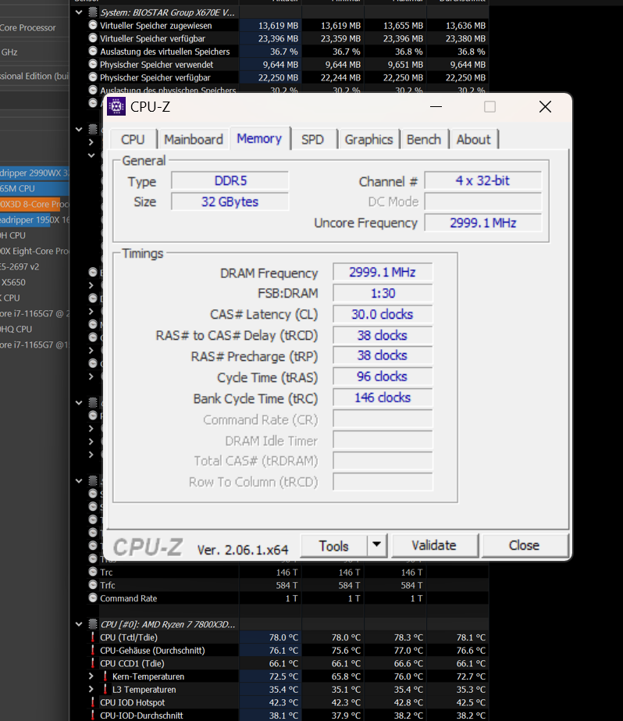This screenshot has width=623, height=721.
Task: Click the tRC value 146 clocks
Action: [383, 398]
